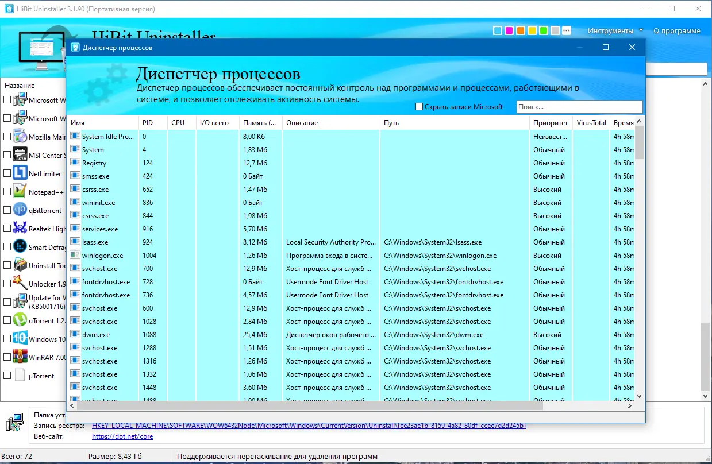Click the NetLimiter app icon
Image resolution: width=712 pixels, height=464 pixels.
20,173
